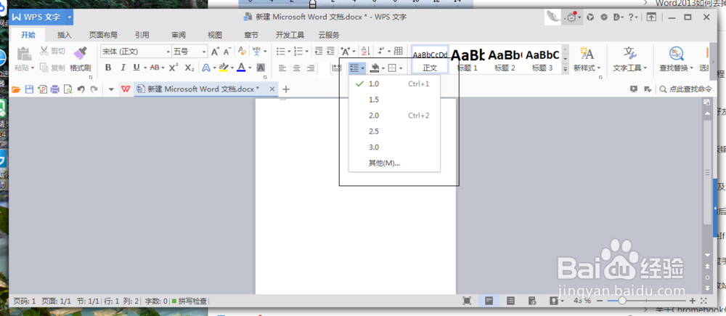This screenshot has width=726, height=316.
Task: Open the WPS 文字 application menu
Action: pyautogui.click(x=41, y=17)
